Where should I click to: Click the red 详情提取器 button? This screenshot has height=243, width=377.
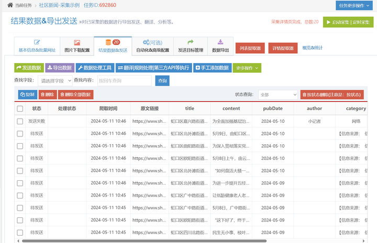point(283,48)
